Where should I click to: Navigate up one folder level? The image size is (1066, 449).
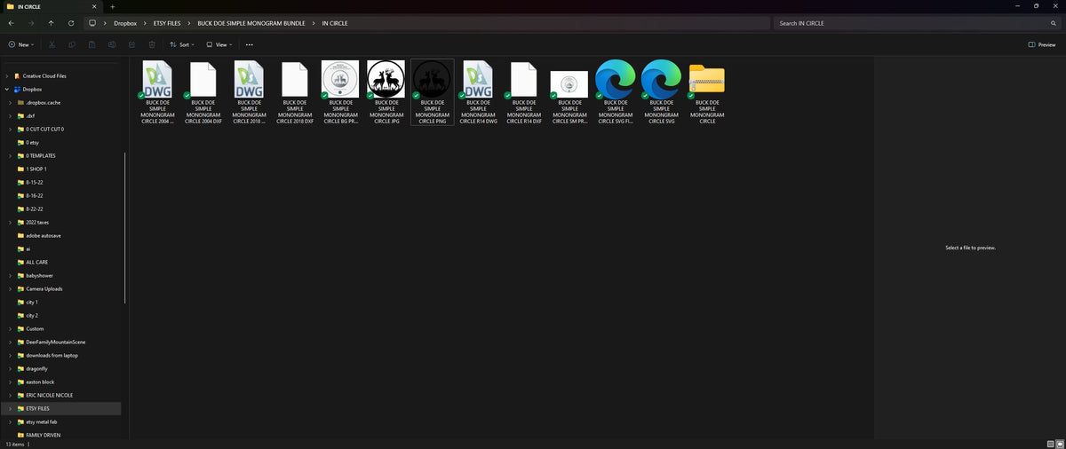[x=51, y=23]
